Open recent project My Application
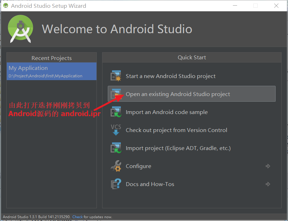 click(52, 71)
